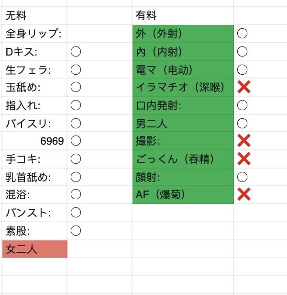
Task: Click the 手コキ cell
Action: pos(34,159)
